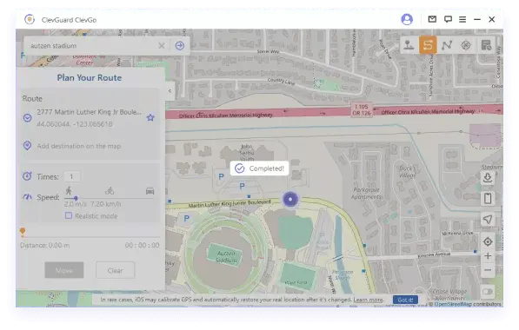Select the teleport mode pin icon
The height and width of the screenshot is (330, 519).
coord(408,45)
